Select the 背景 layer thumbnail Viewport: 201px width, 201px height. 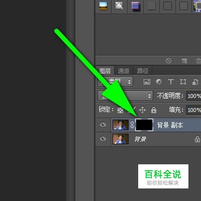pos(121,139)
